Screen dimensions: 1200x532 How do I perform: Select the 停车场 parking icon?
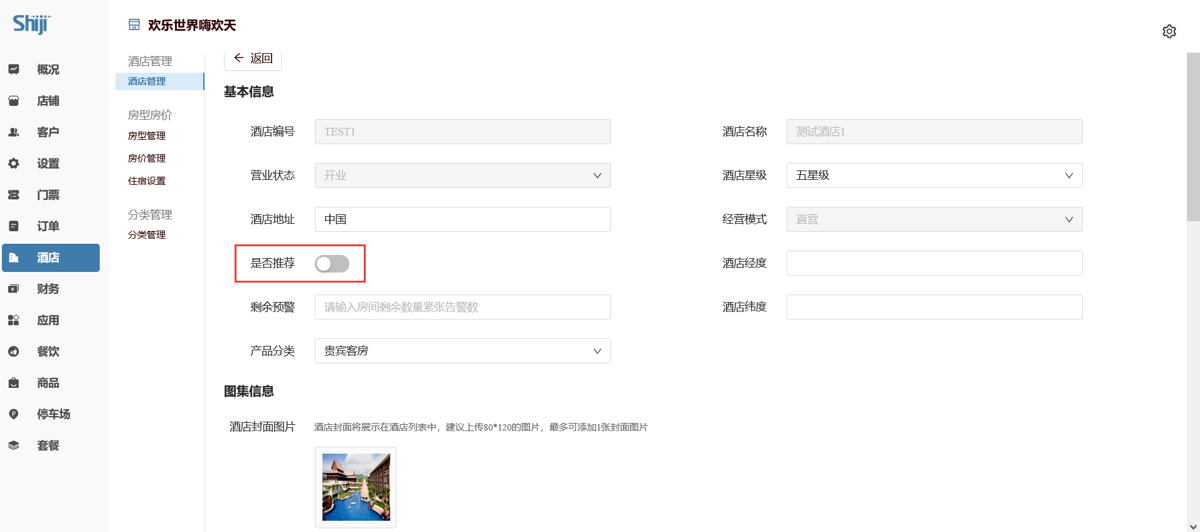coord(14,414)
